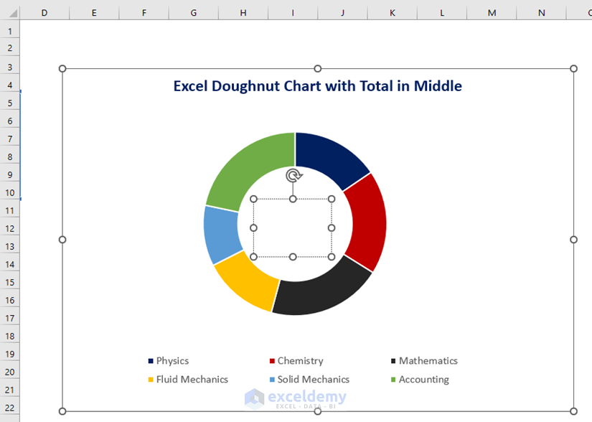Select the light blue Solid Mechanics segment
592x422 pixels.
(222, 234)
